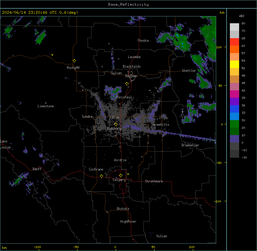The width and height of the screenshot is (257, 251).
Task: Click the yellow diamond marker above Calgary label
Action: 121,176
